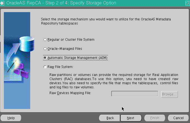This screenshot has width=190, height=123.
Task: Click the Finish button
Action: click(155, 118)
